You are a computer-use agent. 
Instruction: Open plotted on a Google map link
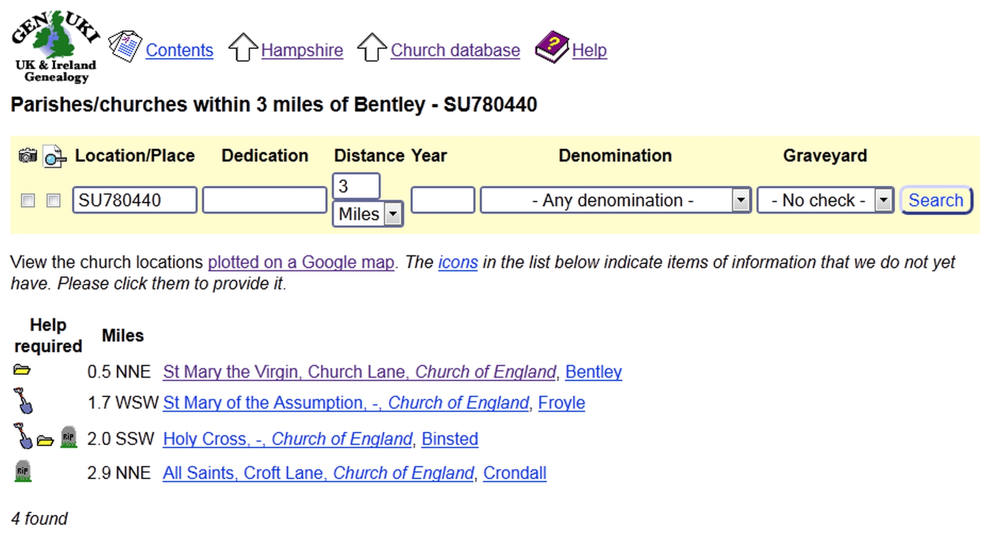tap(301, 262)
